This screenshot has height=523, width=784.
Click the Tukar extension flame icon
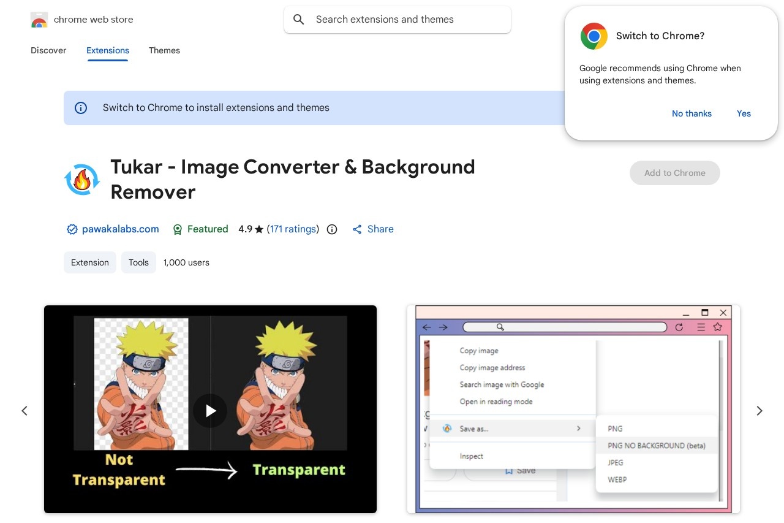coord(82,180)
